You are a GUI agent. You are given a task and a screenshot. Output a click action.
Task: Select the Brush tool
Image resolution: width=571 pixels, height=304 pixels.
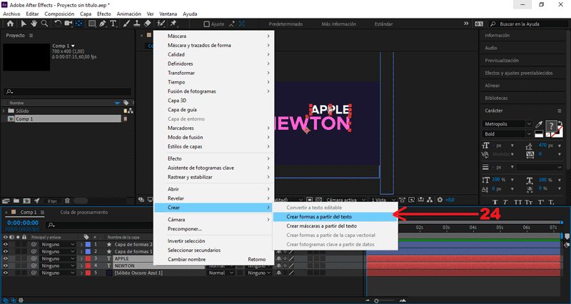[126, 24]
